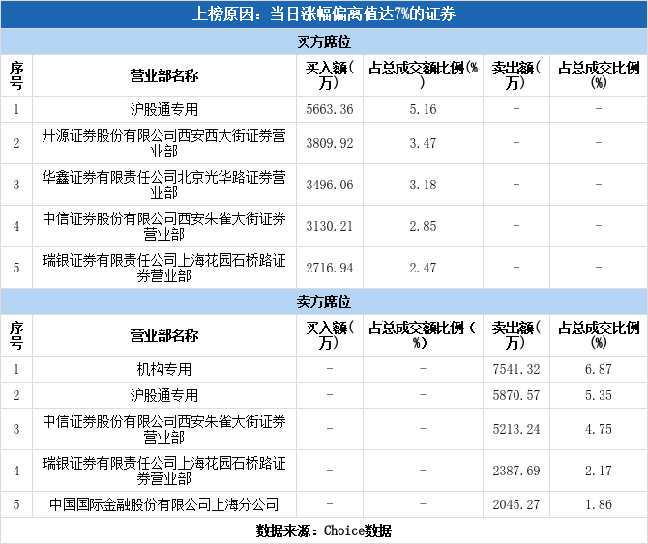Image resolution: width=648 pixels, height=544 pixels.
Task: Click sell amount 5870.57
Action: click(x=516, y=395)
